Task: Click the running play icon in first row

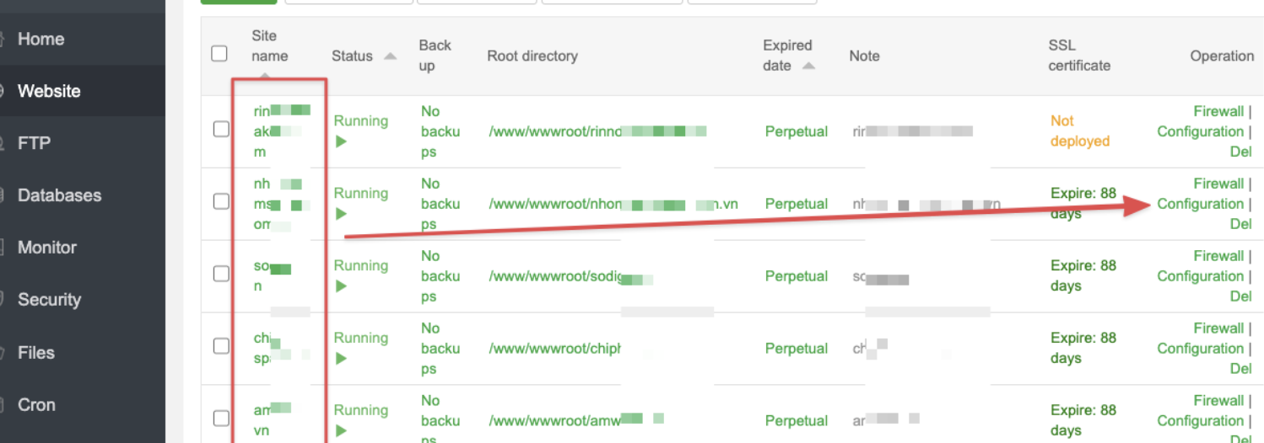Action: point(341,141)
